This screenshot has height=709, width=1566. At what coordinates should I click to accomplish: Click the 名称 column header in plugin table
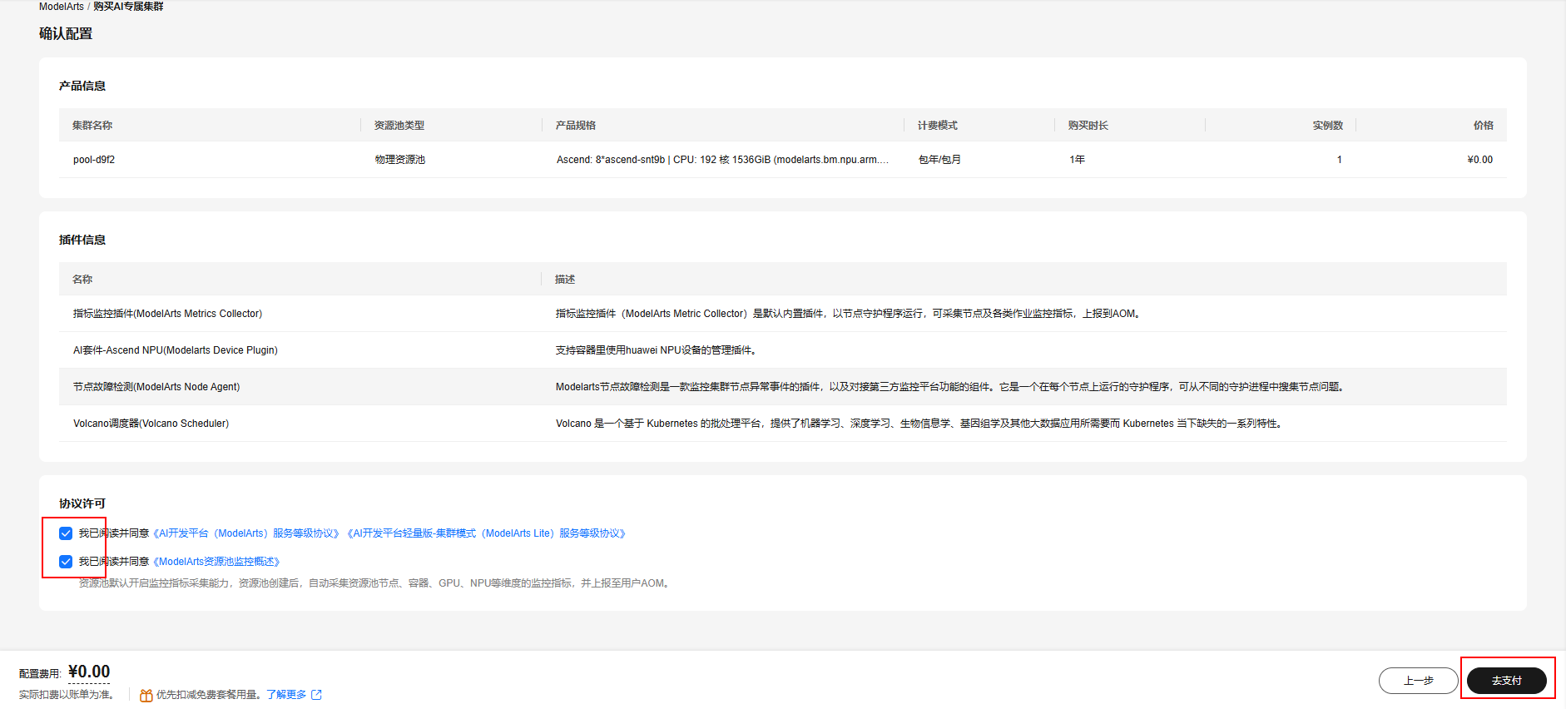(82, 280)
